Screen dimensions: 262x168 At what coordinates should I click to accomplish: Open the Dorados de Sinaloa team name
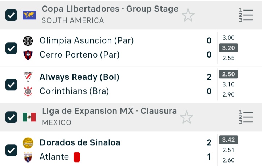point(80,142)
